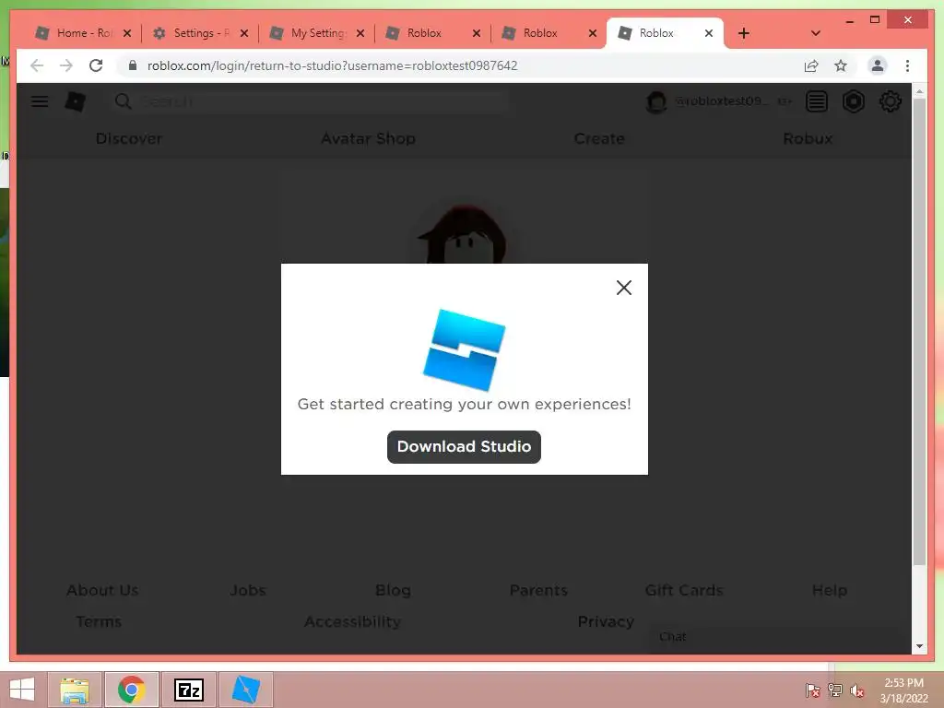Open the Roblox settings gear icon

click(890, 101)
